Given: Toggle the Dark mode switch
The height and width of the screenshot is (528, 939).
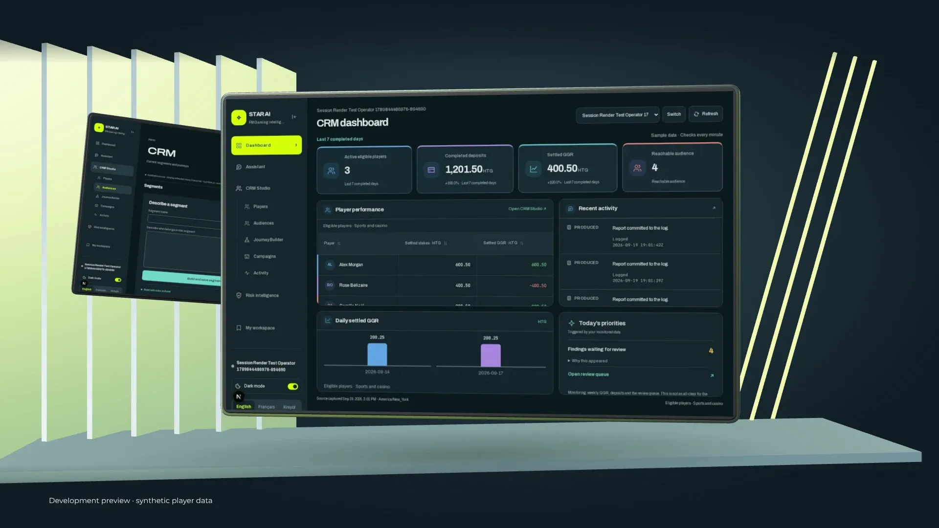Looking at the screenshot, I should pyautogui.click(x=293, y=387).
